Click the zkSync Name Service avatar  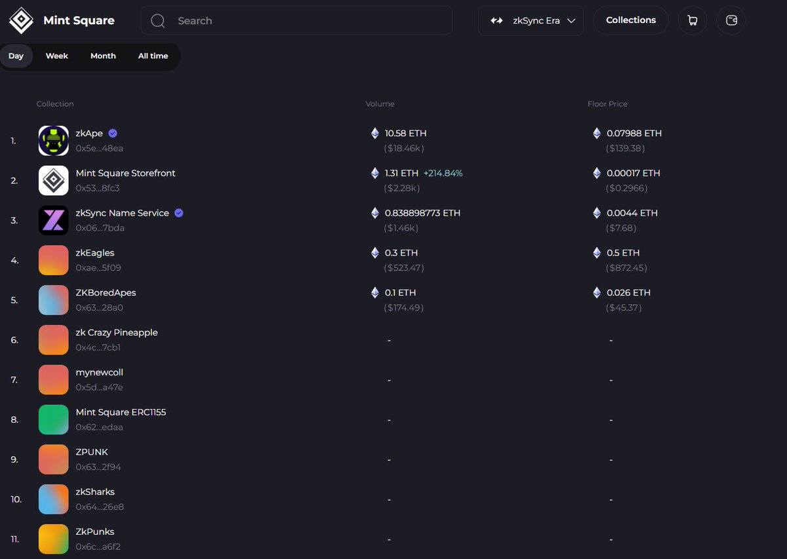pyautogui.click(x=54, y=220)
